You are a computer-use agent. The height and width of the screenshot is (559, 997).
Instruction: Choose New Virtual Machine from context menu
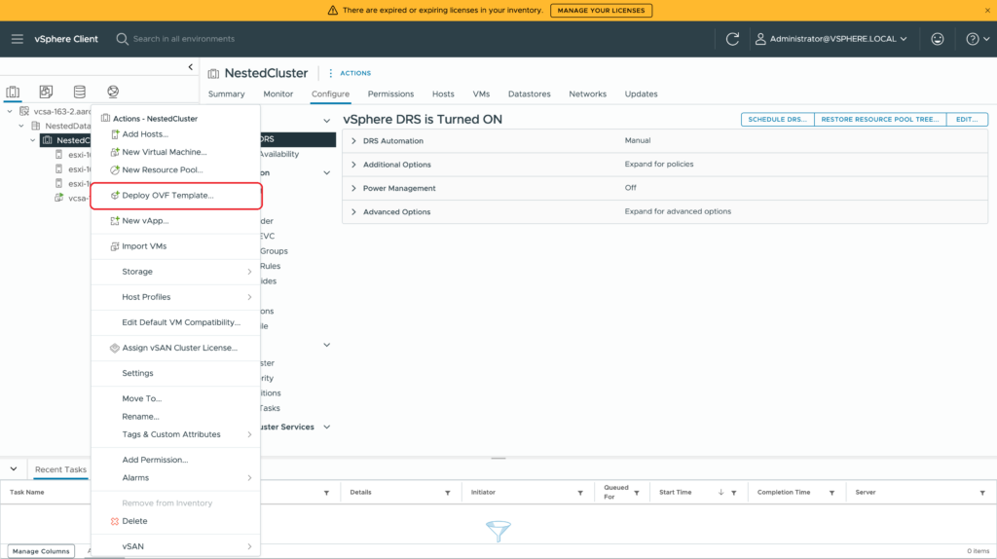click(x=164, y=152)
